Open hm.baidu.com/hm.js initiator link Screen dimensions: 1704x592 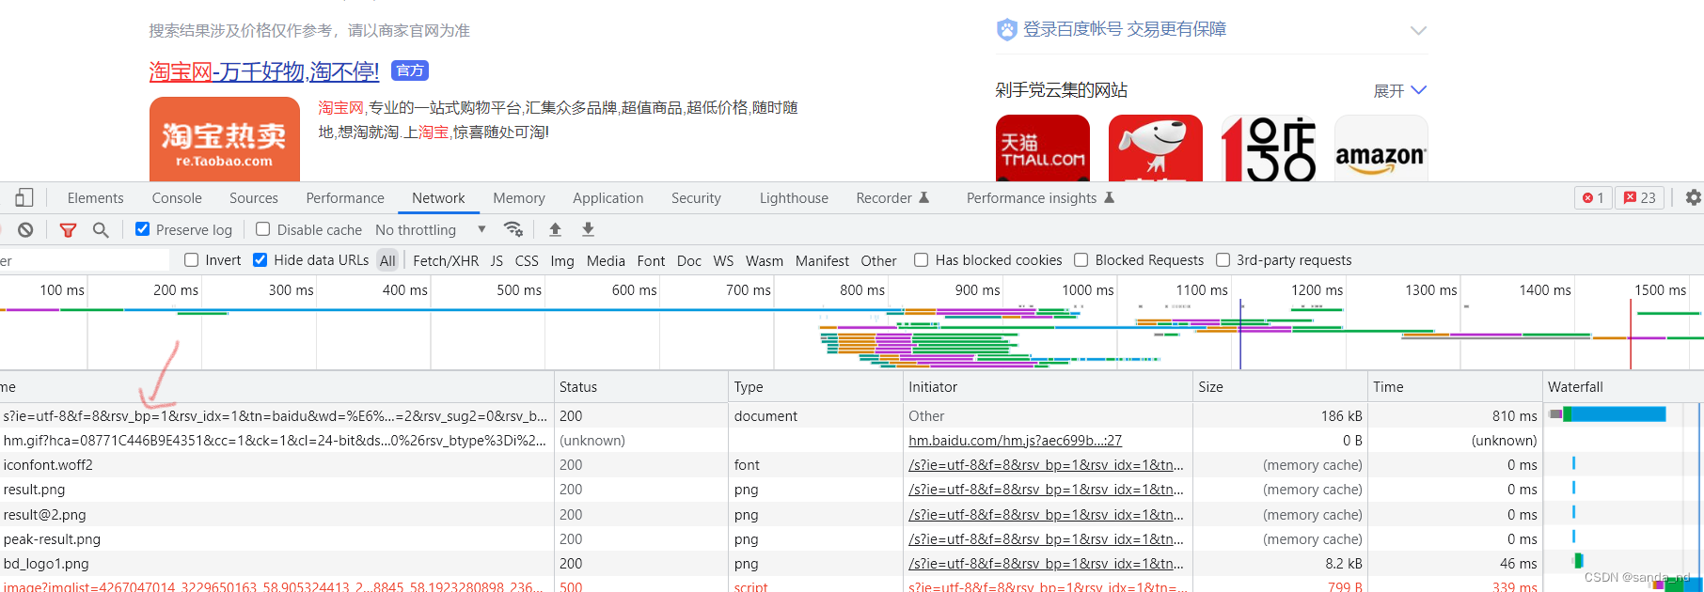pos(1015,441)
